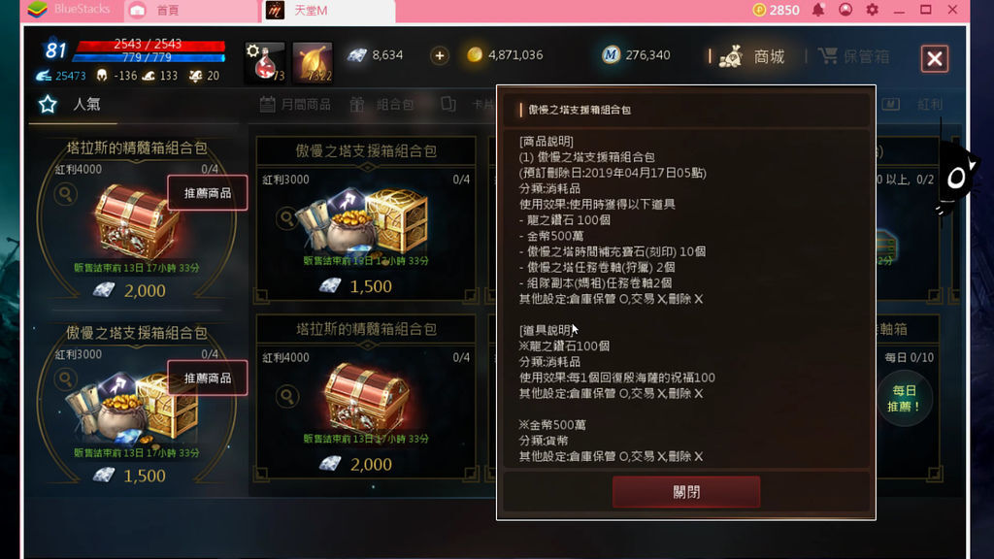Click magnifier on 傲慢之塔支援箱組合包 grid card
Image resolution: width=994 pixels, height=559 pixels.
click(287, 218)
